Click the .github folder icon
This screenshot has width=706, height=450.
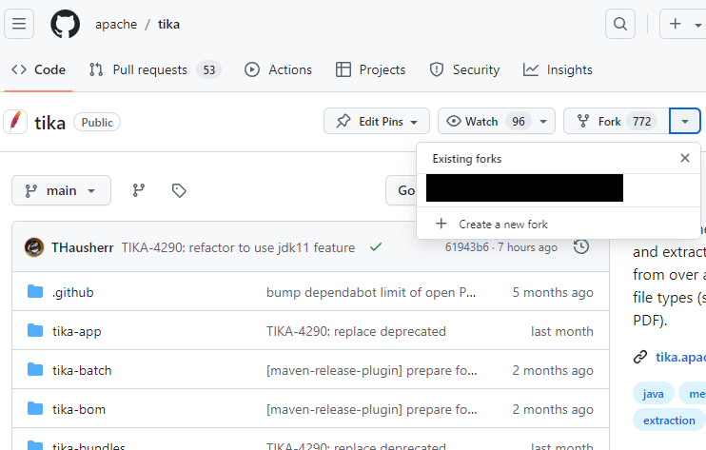[35, 292]
